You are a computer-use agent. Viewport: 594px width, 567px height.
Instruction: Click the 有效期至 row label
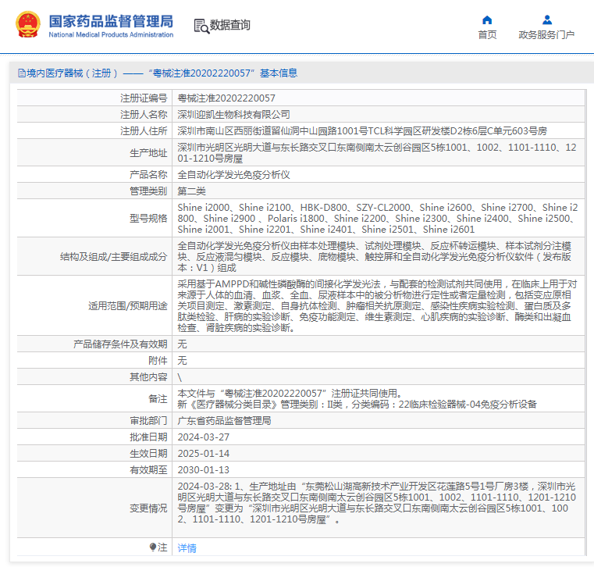(x=148, y=469)
